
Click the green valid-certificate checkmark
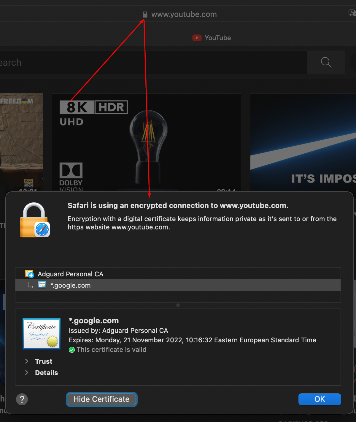[72, 350]
